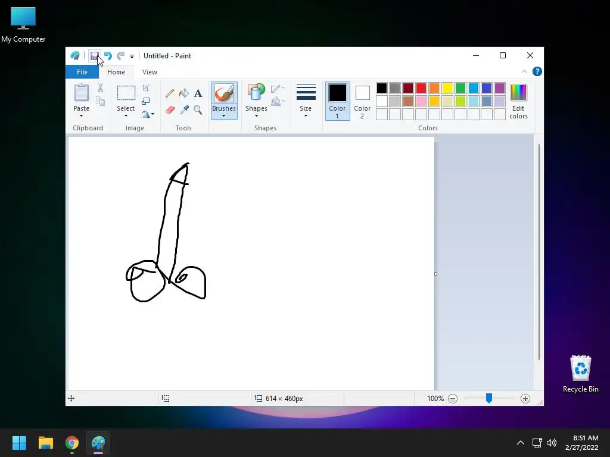Open the shape Outline dropdown
The height and width of the screenshot is (457, 610).
pos(278,89)
